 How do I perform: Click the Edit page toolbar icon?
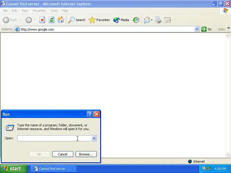tap(167, 20)
